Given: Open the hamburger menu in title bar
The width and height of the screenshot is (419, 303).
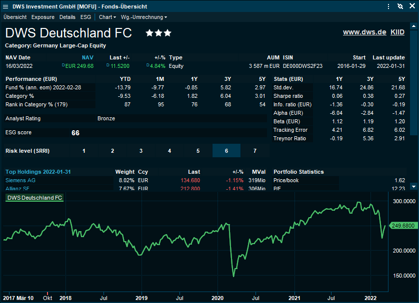Looking at the screenshot, I should (x=5, y=6).
